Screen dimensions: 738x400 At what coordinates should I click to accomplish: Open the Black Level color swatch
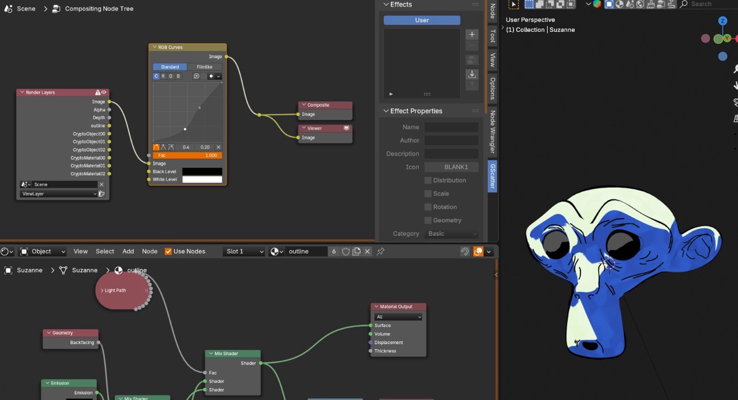click(202, 172)
